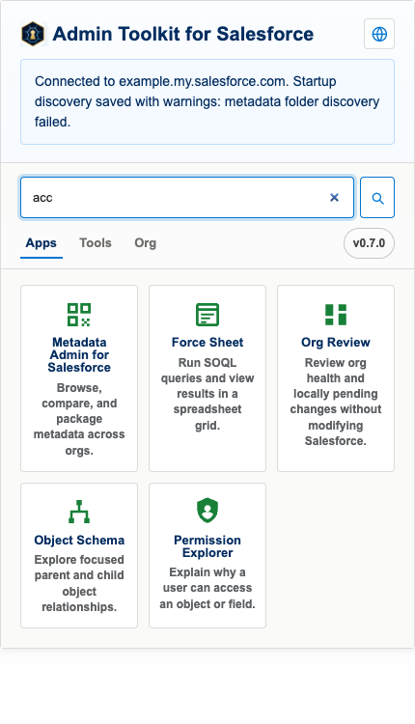Switch to the Tools tab
The width and height of the screenshot is (415, 724).
click(x=96, y=243)
